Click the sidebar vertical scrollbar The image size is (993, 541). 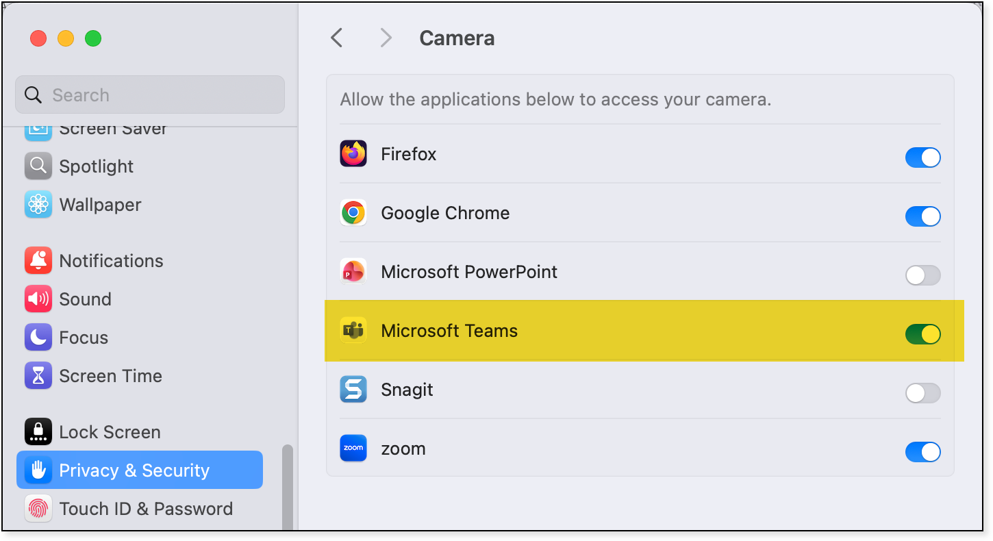pos(288,486)
